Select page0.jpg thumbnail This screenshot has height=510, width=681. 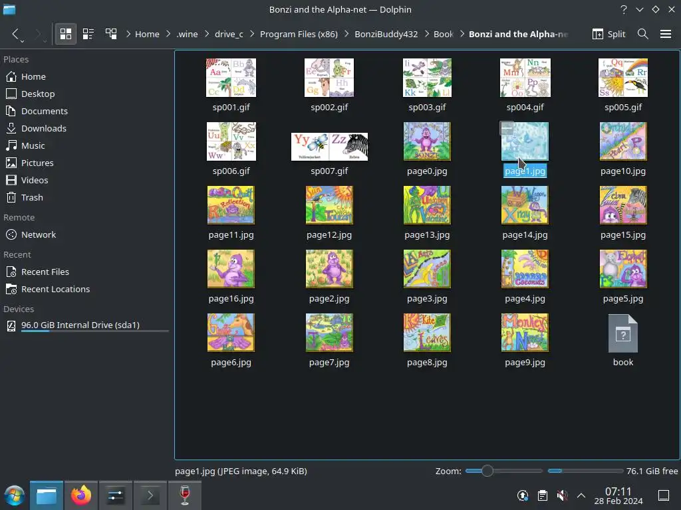tap(427, 141)
